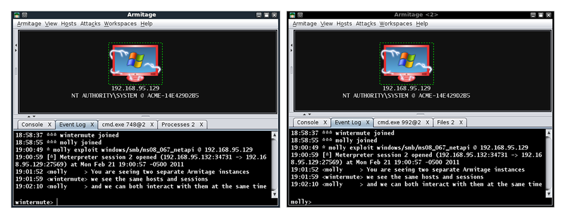Click 'molly joined' log line in Armitage <2>
This screenshot has width=565, height=218.
click(334, 140)
